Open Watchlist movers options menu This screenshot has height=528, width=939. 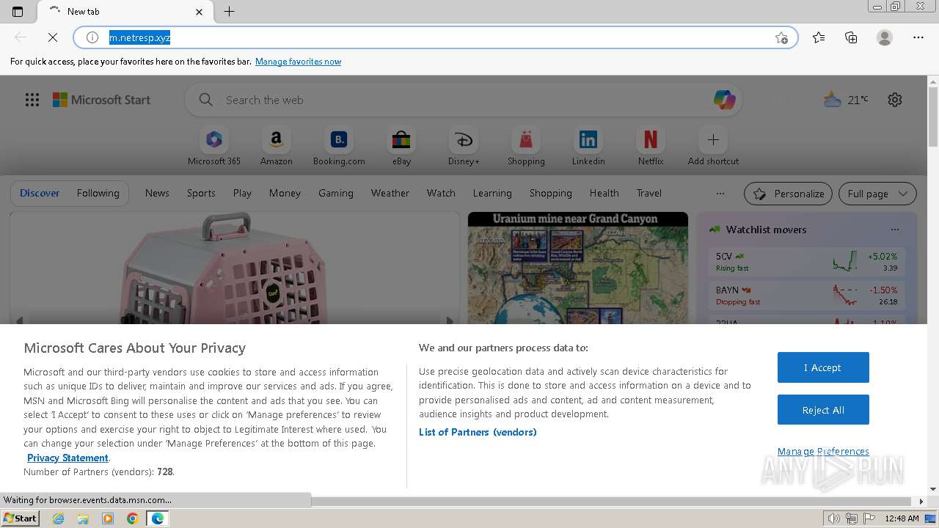pyautogui.click(x=894, y=230)
